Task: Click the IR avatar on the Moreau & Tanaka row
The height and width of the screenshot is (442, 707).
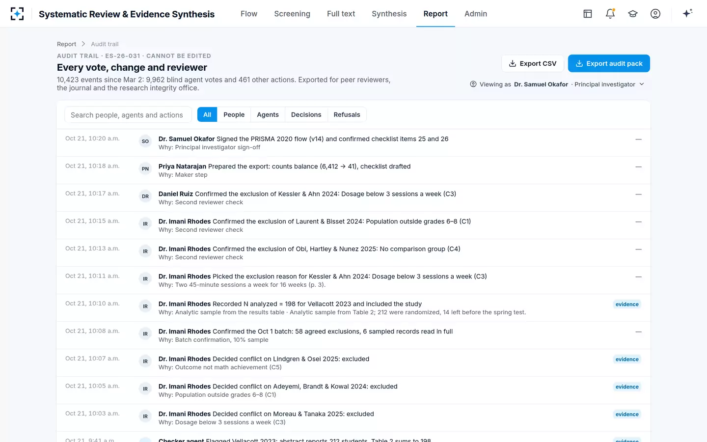Action: tap(145, 416)
